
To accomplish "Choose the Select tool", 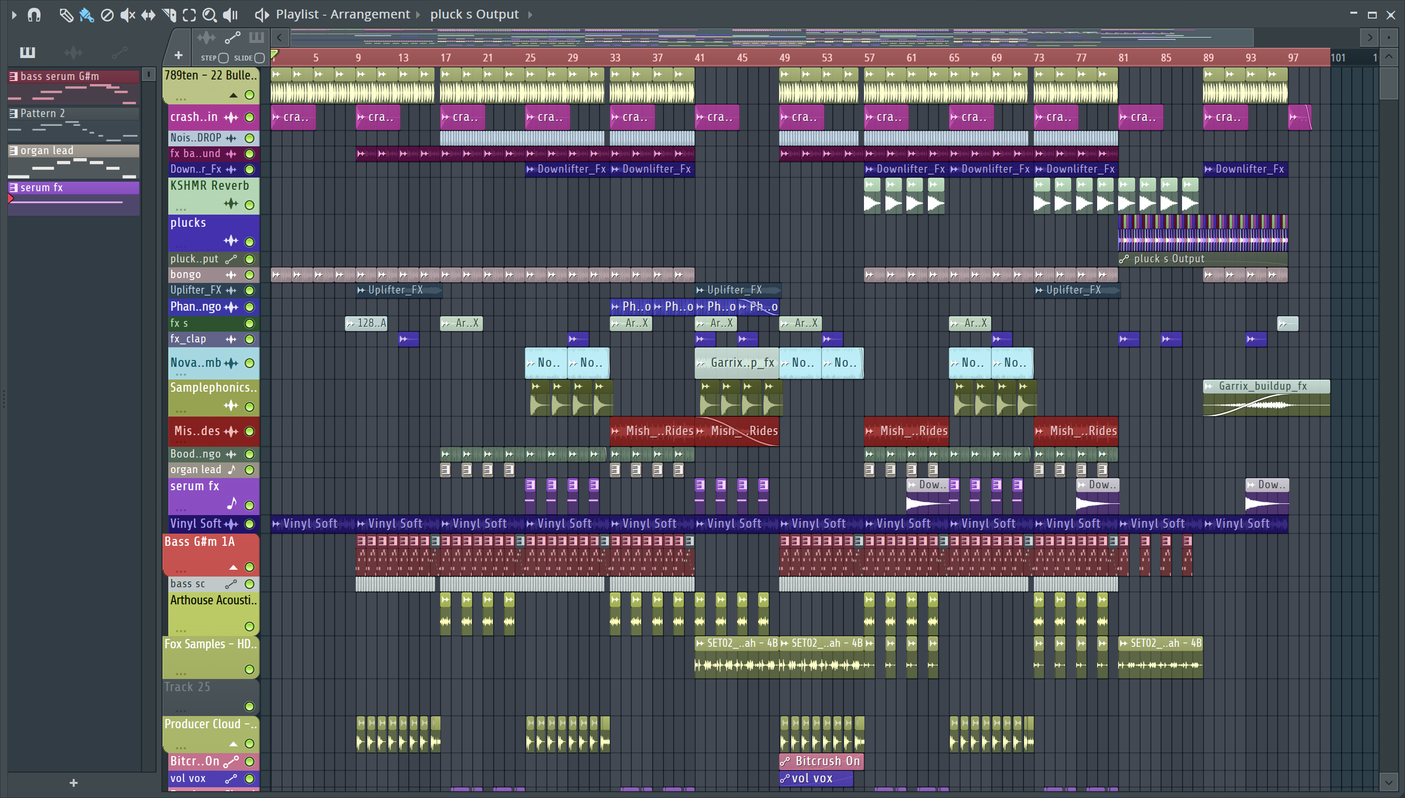I will (x=189, y=15).
